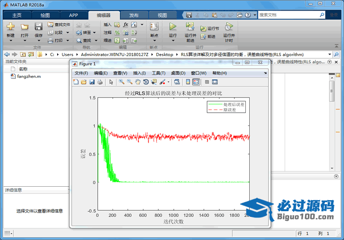Click the 新建 new file icon
This screenshot has width=344, height=240.
[11, 27]
